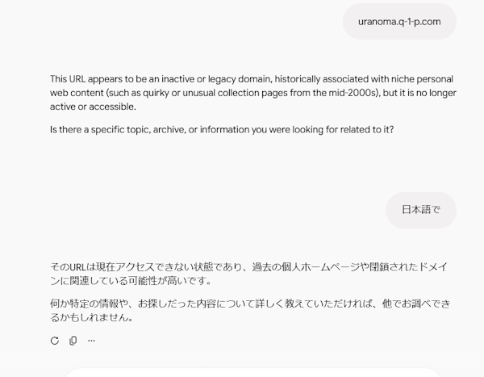Click 'active or accessible.' ending line

coord(93,107)
